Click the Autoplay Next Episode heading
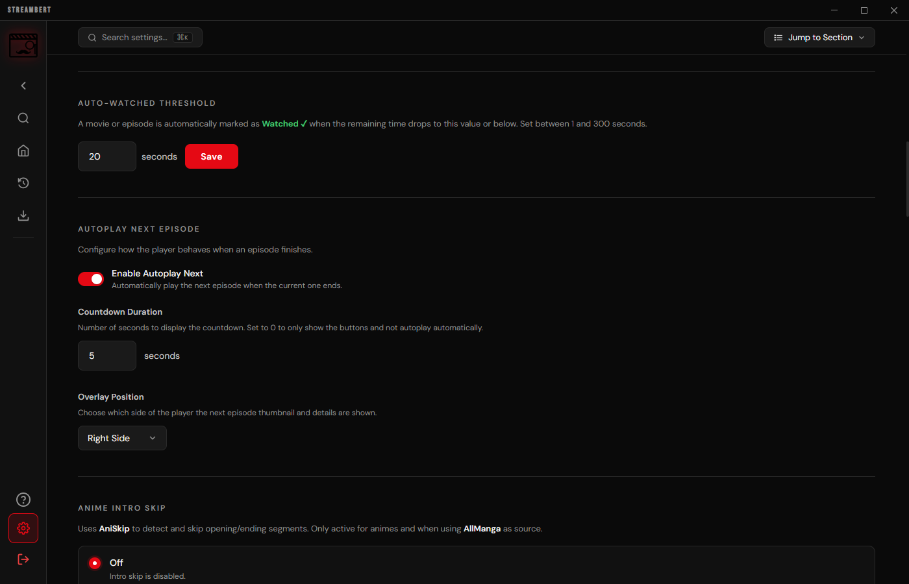The image size is (909, 584). pyautogui.click(x=139, y=229)
